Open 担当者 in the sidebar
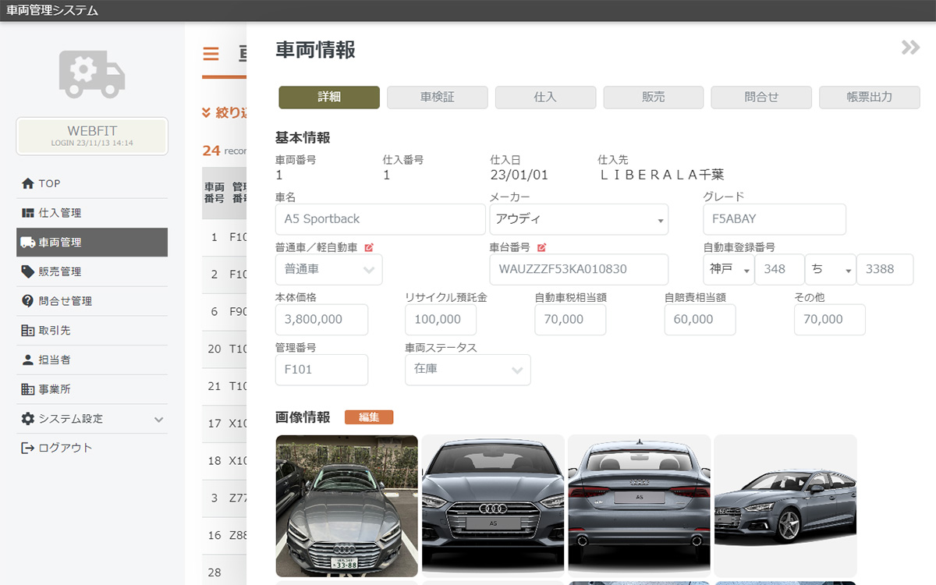 coord(92,360)
